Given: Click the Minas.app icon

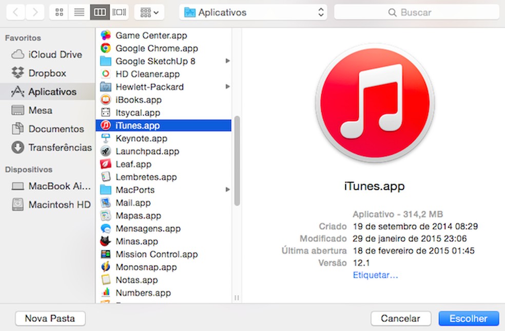Looking at the screenshot, I should [x=106, y=242].
